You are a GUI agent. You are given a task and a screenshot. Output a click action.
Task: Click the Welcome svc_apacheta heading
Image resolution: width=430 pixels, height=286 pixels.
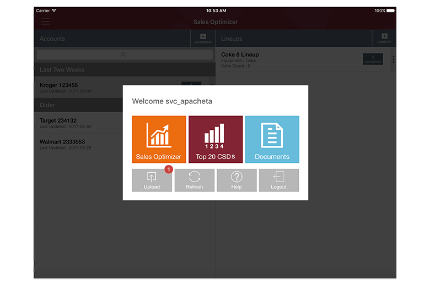[x=172, y=101]
